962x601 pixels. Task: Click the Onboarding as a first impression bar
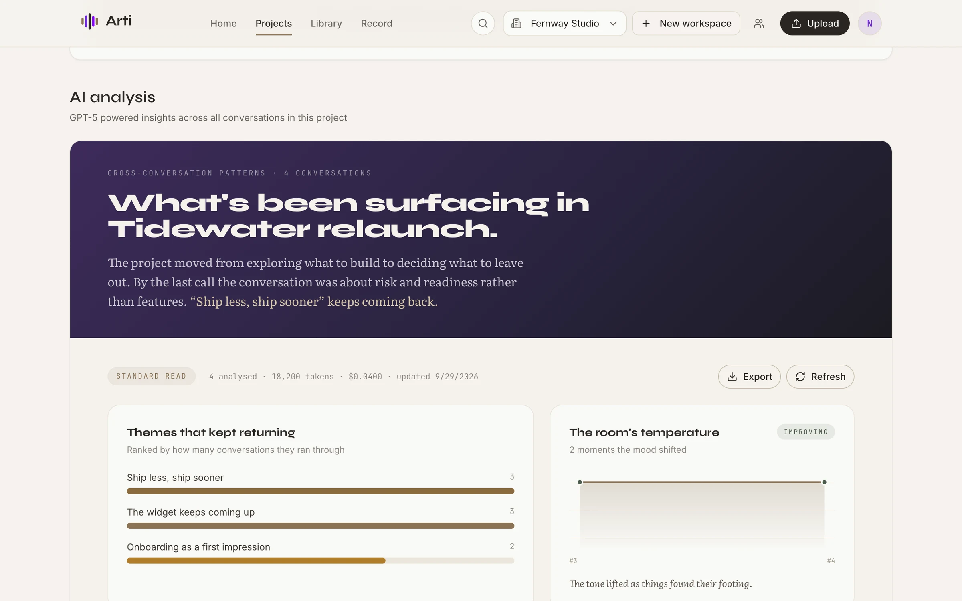[x=320, y=561]
